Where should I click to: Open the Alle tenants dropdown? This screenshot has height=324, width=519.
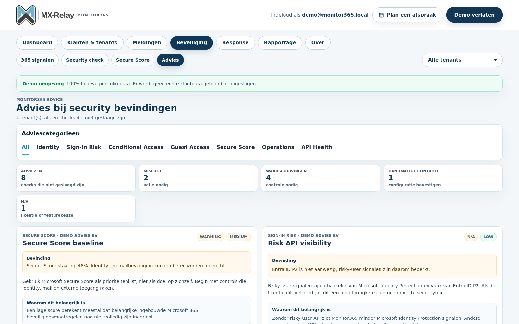click(462, 60)
